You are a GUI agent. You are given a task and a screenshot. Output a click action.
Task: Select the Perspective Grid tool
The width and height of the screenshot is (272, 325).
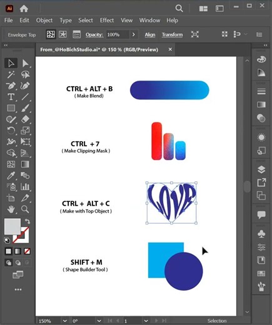pos(25,153)
